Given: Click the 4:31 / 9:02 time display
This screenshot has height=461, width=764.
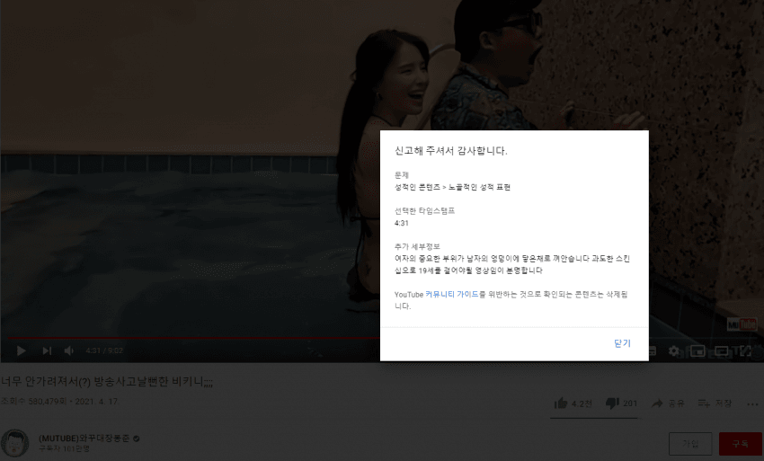Looking at the screenshot, I should pos(104,350).
